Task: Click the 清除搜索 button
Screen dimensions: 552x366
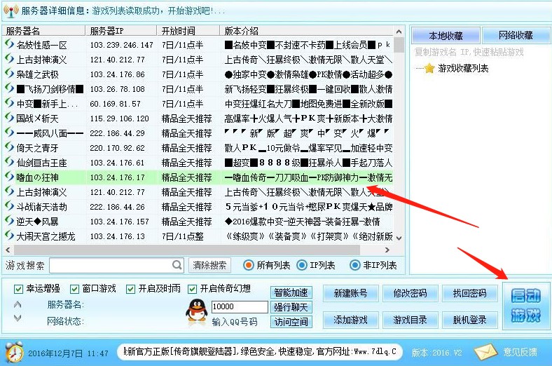Action: click(209, 265)
